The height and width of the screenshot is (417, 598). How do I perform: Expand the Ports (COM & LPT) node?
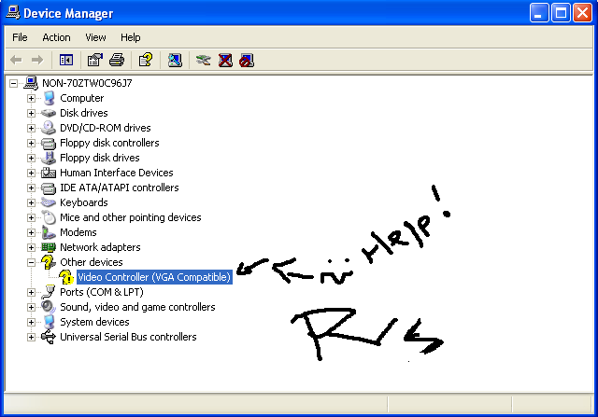[x=31, y=292]
